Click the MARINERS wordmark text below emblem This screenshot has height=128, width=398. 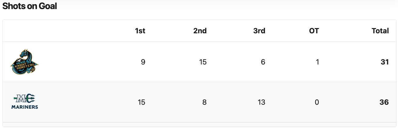[x=25, y=107]
